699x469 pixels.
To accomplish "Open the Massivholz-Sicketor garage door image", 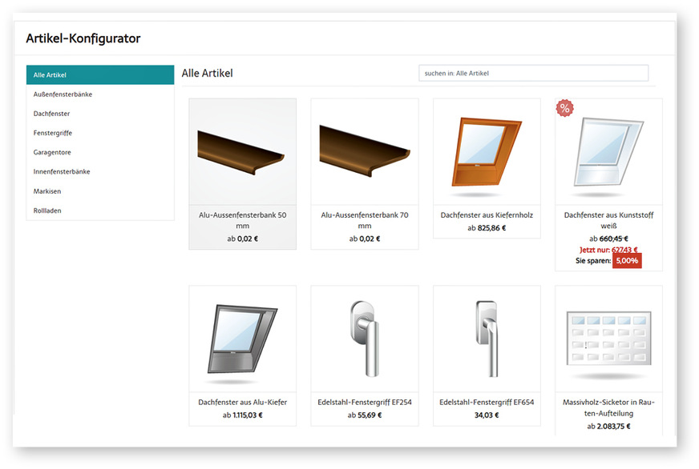I will (608, 339).
